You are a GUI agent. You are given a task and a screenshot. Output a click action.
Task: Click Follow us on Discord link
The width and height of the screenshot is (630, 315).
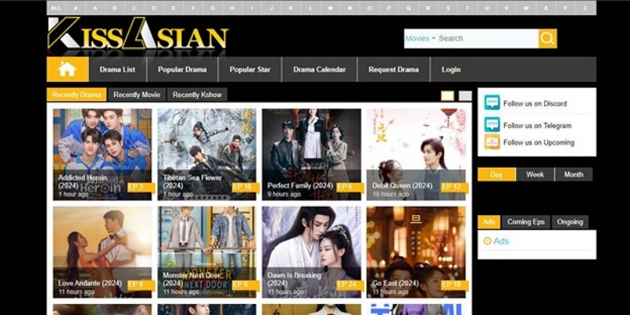(535, 103)
